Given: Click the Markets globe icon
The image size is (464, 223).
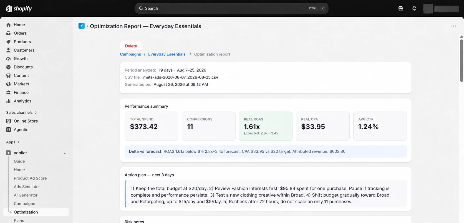Looking at the screenshot, I should click(9, 84).
